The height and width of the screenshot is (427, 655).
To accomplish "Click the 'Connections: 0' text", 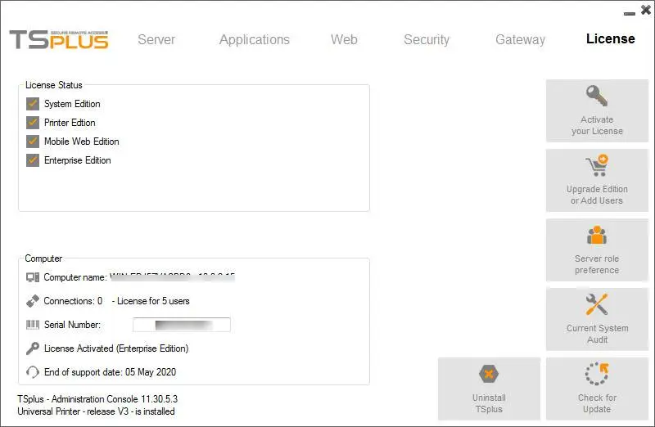I will pyautogui.click(x=73, y=301).
